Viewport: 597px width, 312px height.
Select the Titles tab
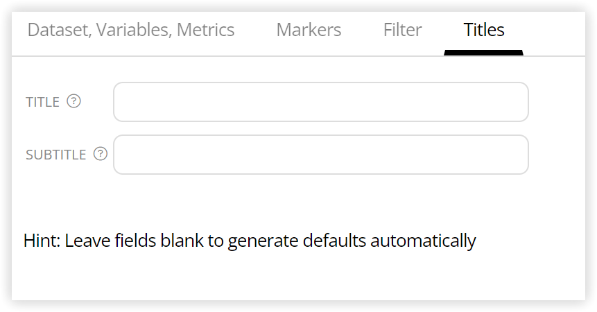[x=483, y=30]
